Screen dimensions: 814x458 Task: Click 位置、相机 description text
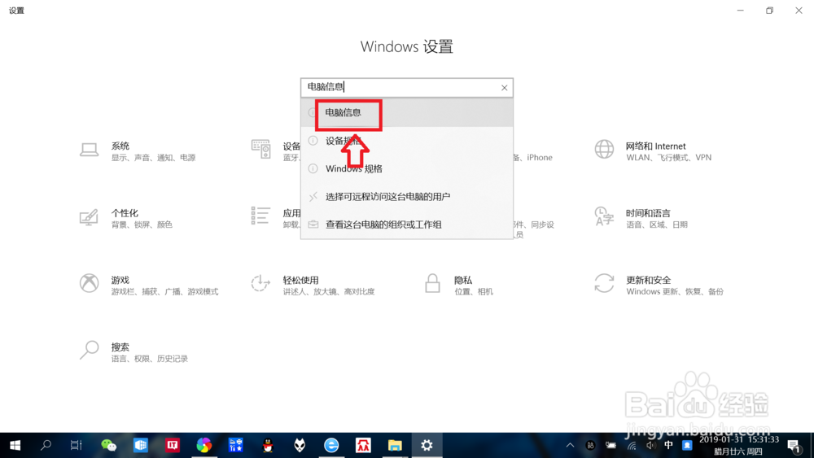[x=474, y=291]
